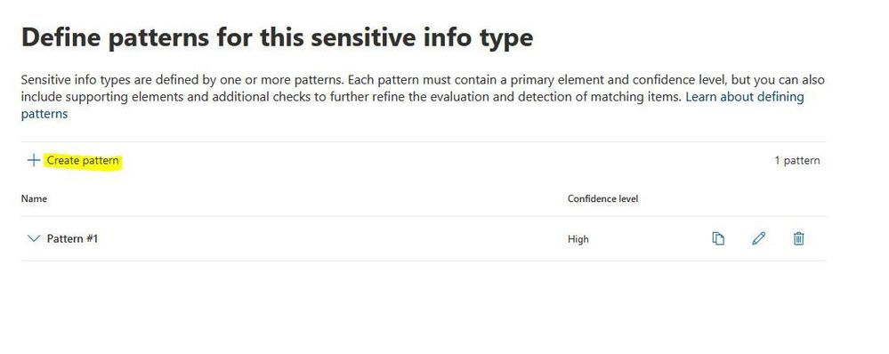This screenshot has width=889, height=354.
Task: Click the Define patterns page heading
Action: 277,38
